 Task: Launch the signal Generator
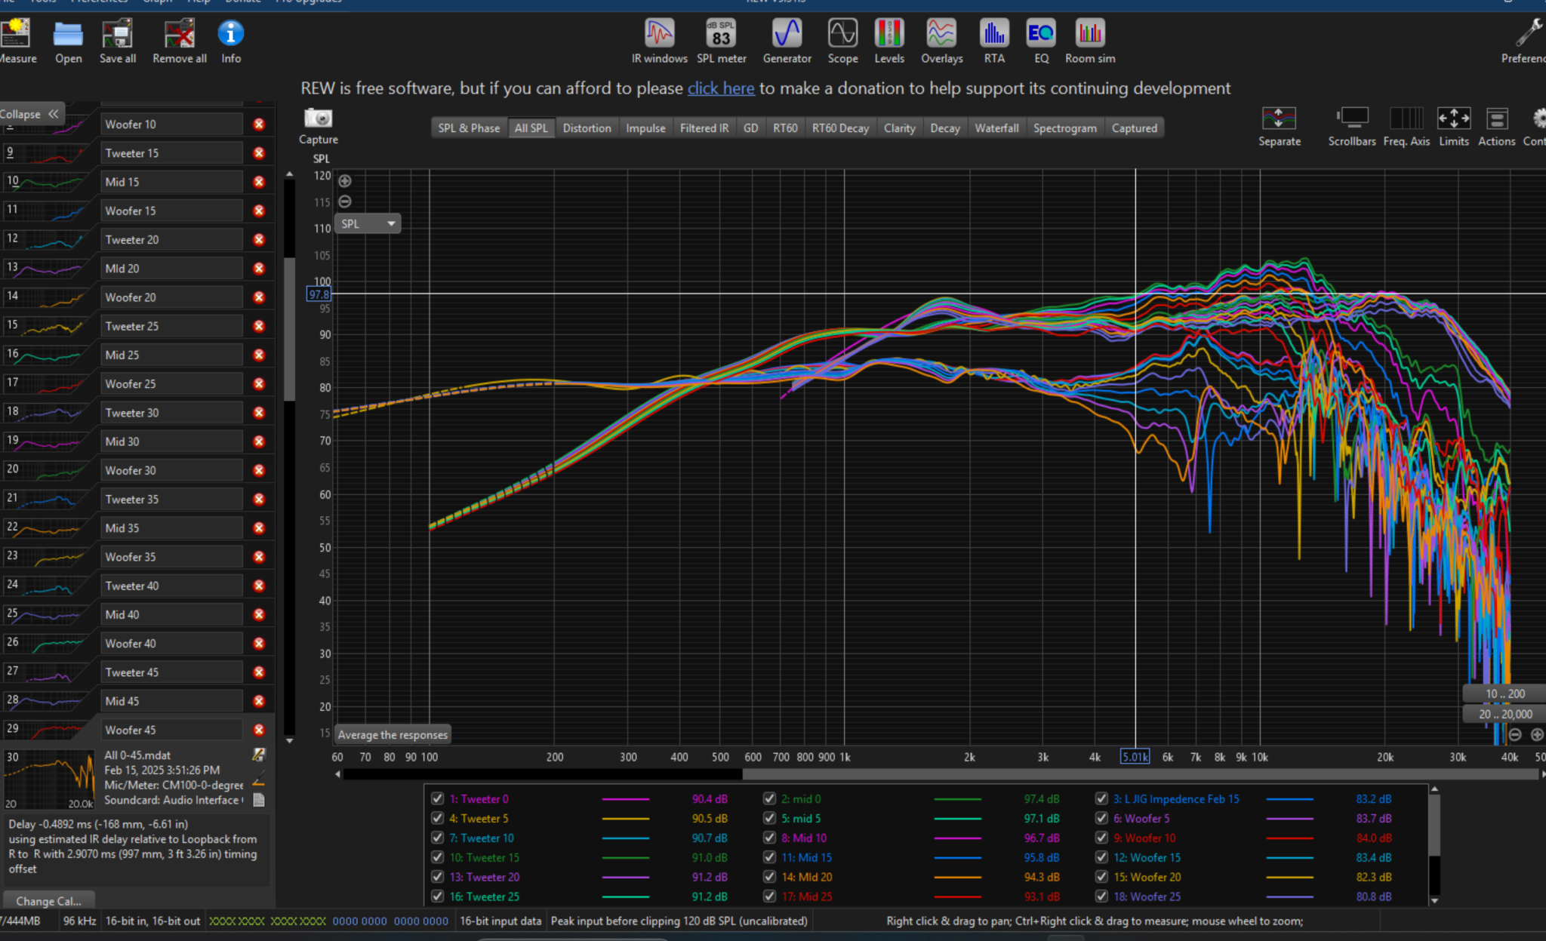(787, 42)
